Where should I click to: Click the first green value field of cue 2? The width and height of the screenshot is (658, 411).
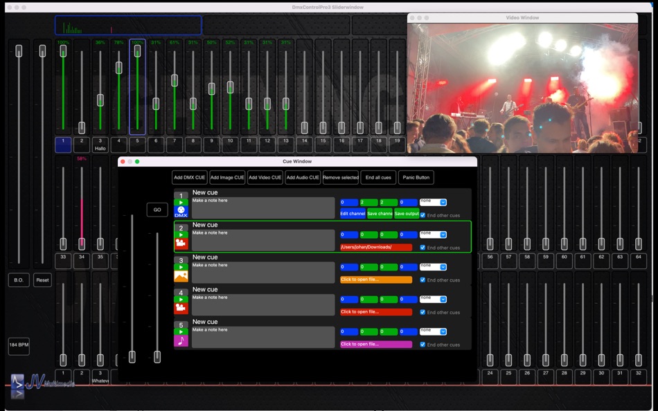[x=369, y=235]
